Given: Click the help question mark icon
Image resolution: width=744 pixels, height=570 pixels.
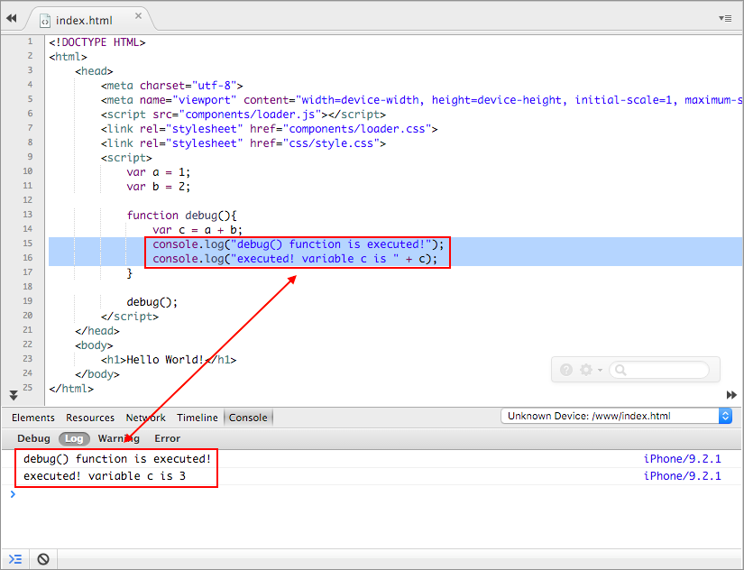Looking at the screenshot, I should point(566,370).
